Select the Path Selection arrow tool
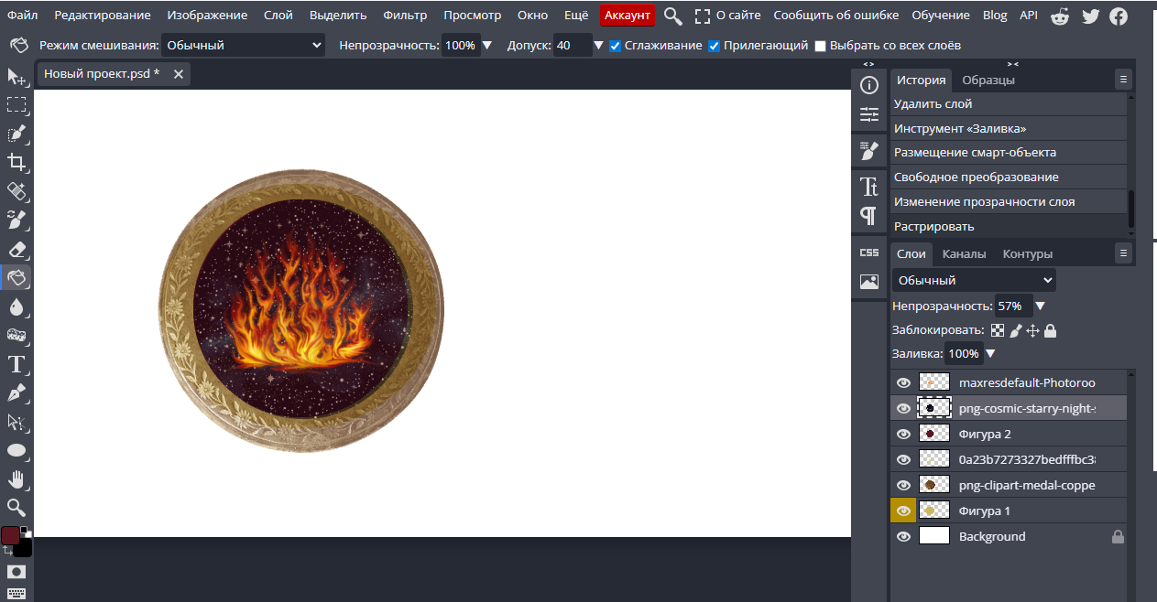The image size is (1157, 602). (x=16, y=422)
